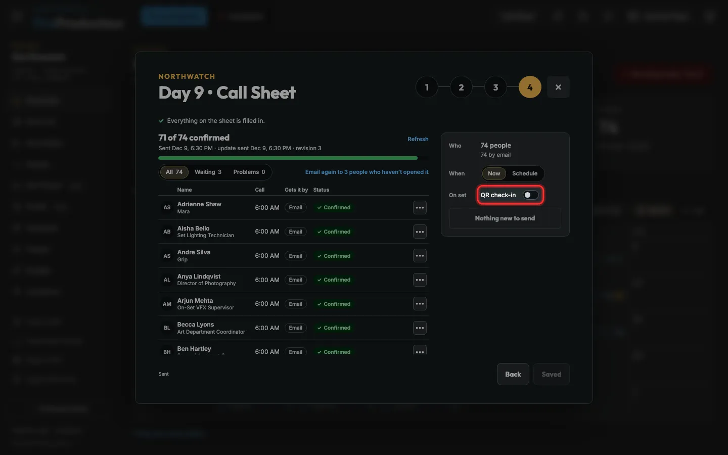The width and height of the screenshot is (728, 455).
Task: Go to step 2 of wizard
Action: tap(461, 87)
